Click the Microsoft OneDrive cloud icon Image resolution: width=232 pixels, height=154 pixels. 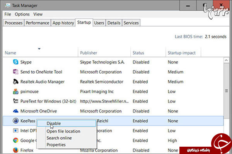(15, 111)
